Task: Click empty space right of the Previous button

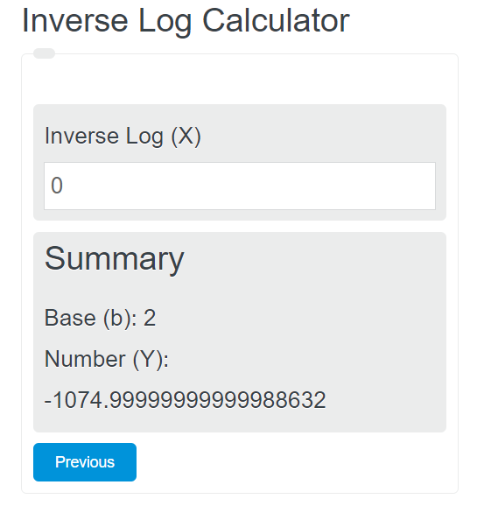Action: click(x=288, y=462)
